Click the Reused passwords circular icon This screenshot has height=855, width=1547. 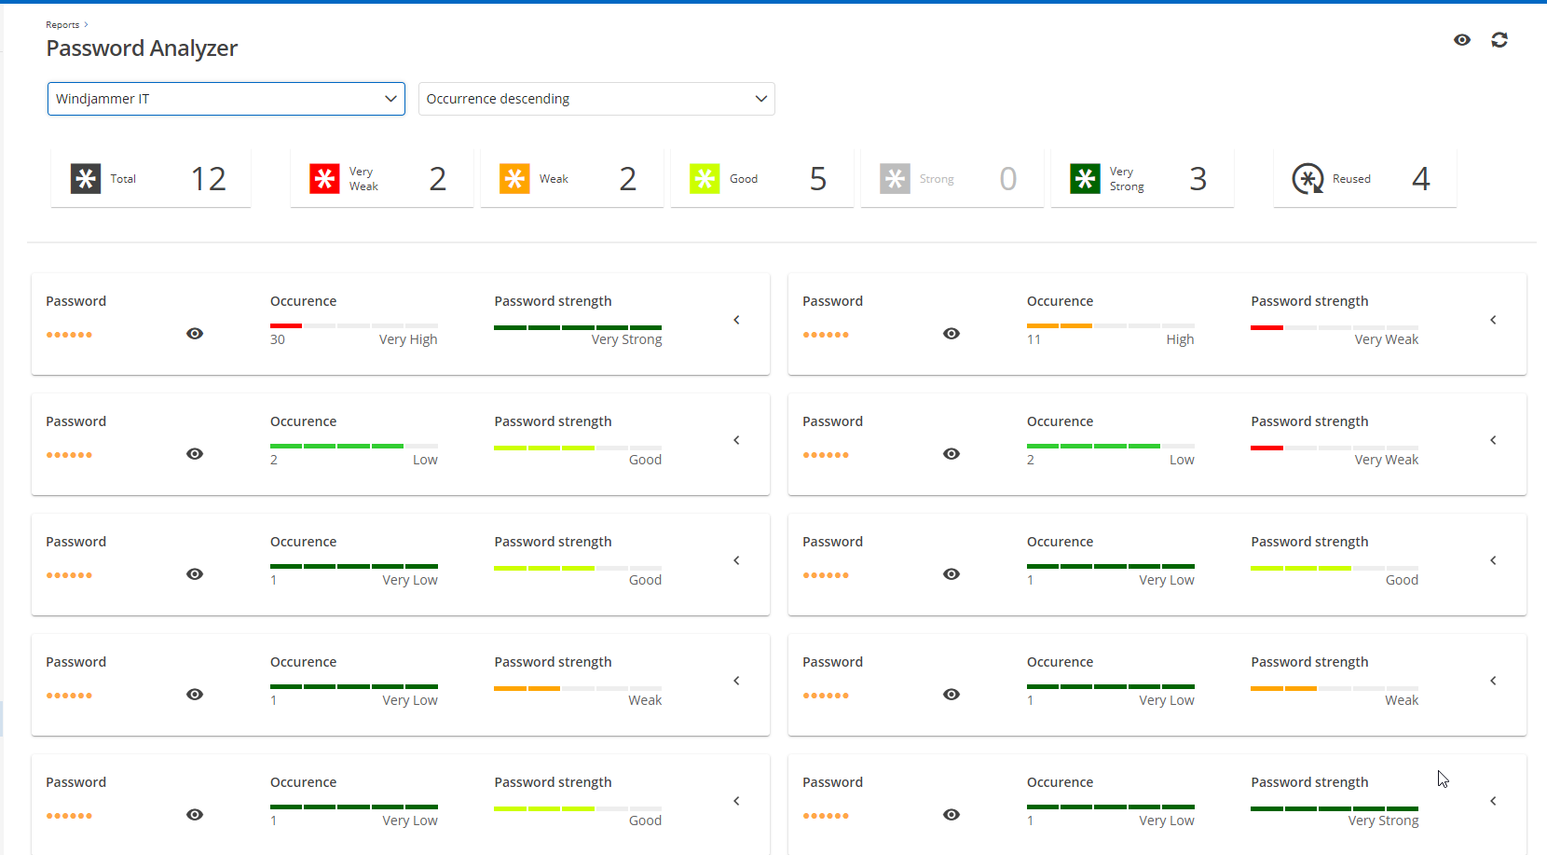coord(1307,178)
